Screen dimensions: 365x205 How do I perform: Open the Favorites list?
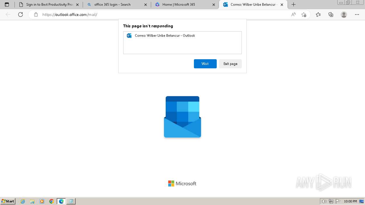318,15
